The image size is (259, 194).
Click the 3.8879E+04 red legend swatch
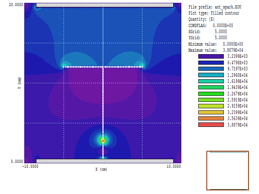(x=211, y=125)
